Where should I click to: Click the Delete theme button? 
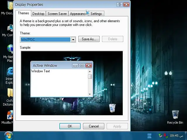(112, 39)
